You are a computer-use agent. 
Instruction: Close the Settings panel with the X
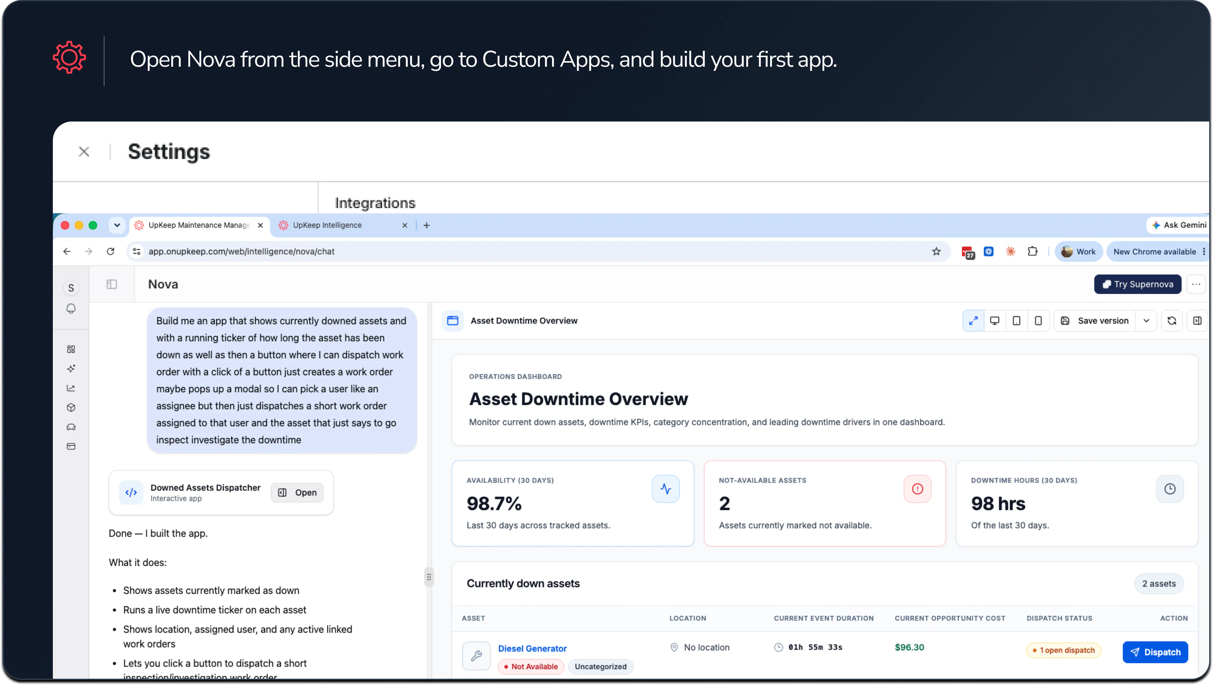click(84, 151)
